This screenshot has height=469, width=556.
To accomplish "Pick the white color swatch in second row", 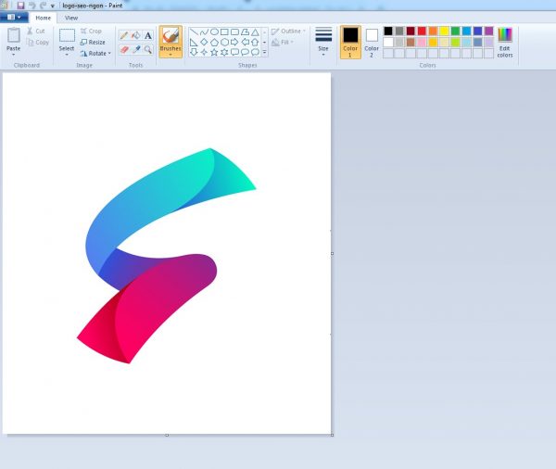I will point(388,43).
